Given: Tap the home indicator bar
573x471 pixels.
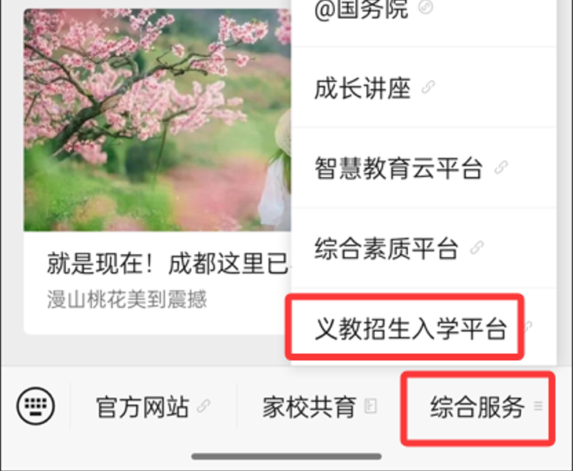Looking at the screenshot, I should [x=286, y=456].
